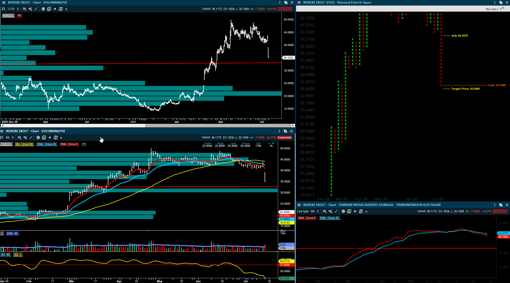510x283 pixels.
Task: Toggle SO 1 stochastic label
Action: pyautogui.click(x=18, y=254)
